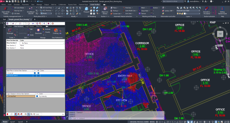Screen dimensions: 230x123
Task: Click the Deactivate view section button
Action: [38, 31]
